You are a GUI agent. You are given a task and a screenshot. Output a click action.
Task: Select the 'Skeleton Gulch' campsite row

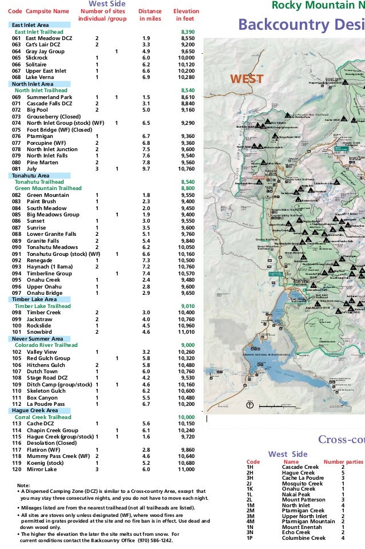pos(103,391)
